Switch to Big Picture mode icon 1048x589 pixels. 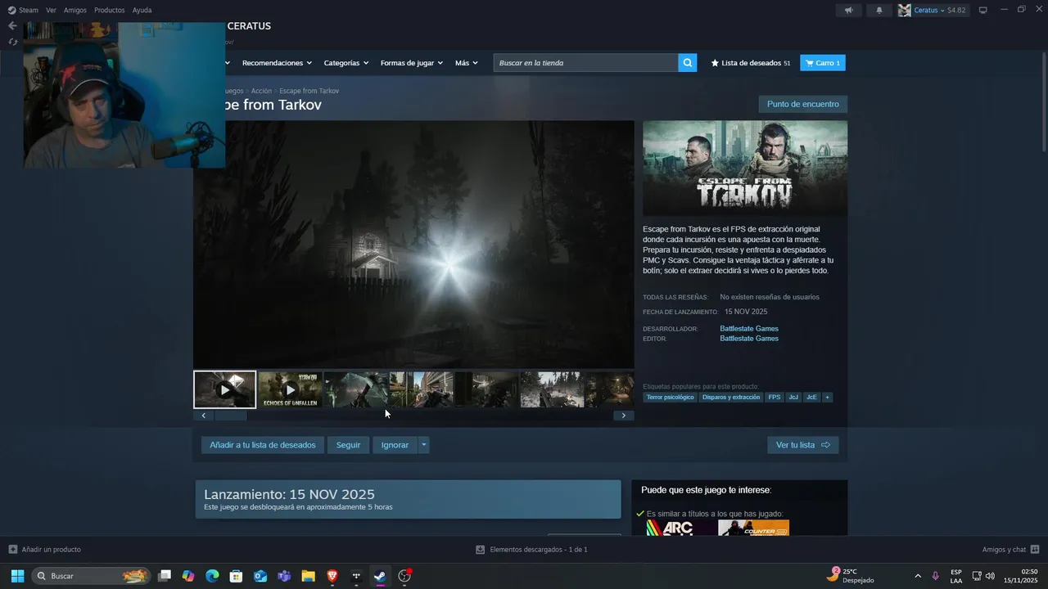[x=983, y=10]
